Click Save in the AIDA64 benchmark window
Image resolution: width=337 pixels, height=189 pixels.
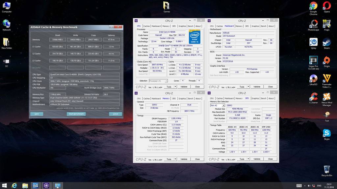click(x=37, y=114)
